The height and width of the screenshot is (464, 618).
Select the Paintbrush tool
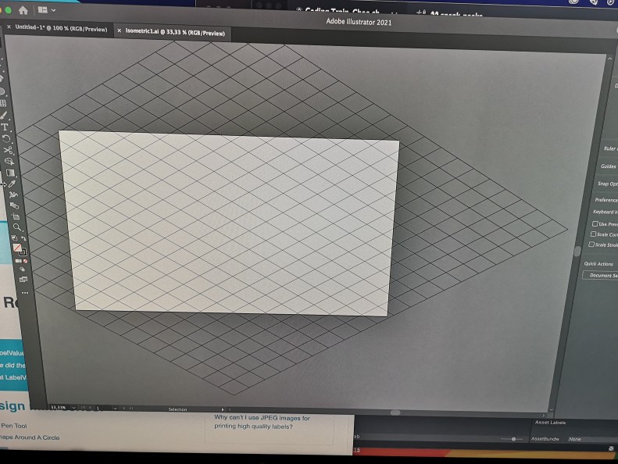(5, 114)
